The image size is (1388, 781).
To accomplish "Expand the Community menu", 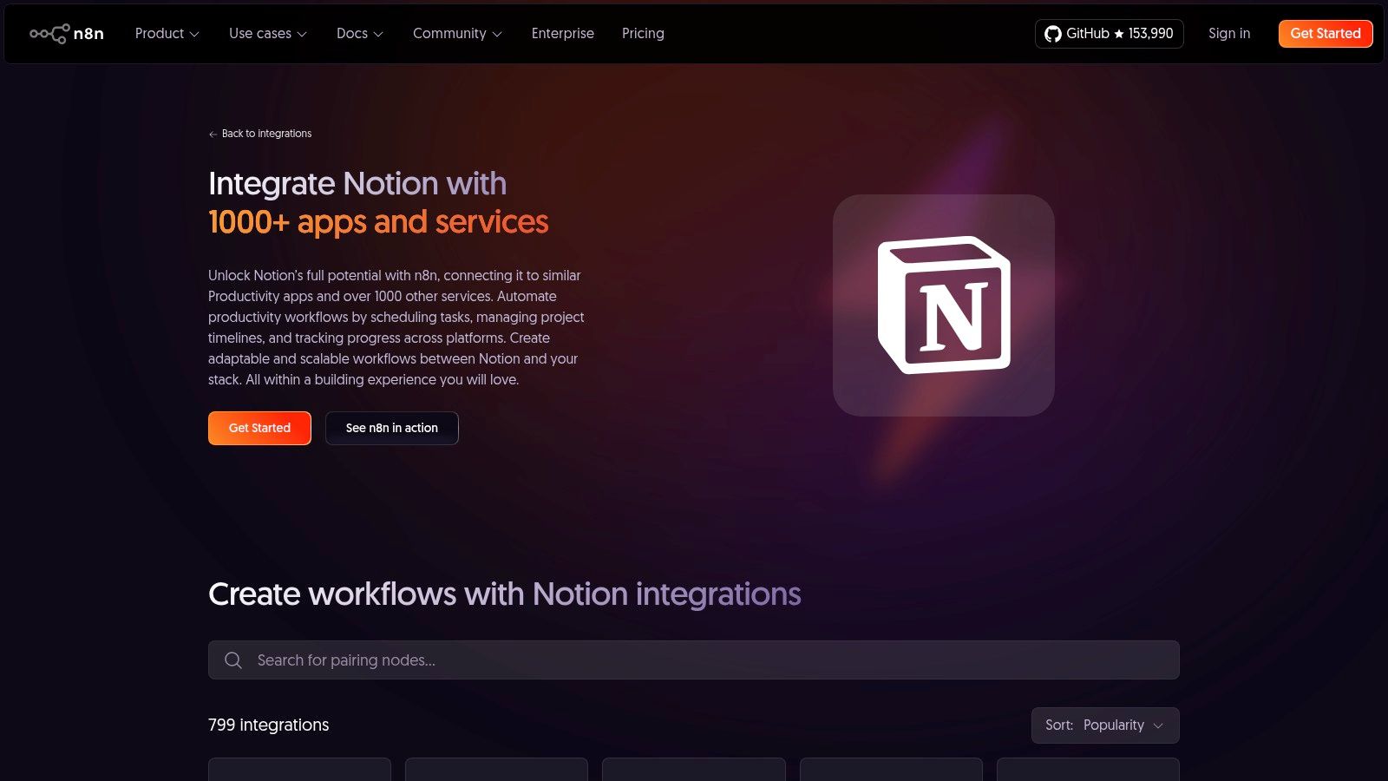I will pos(457,34).
